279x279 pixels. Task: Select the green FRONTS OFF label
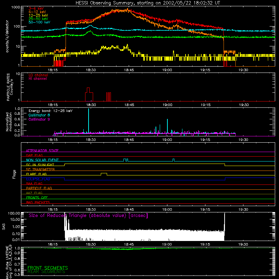[x=37, y=197]
